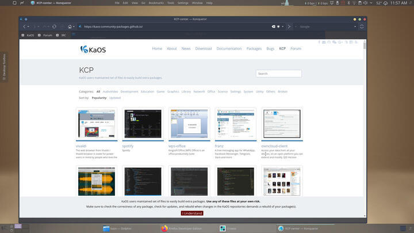This screenshot has width=414, height=233.
Task: Click the Bluetooth icon in system tray
Action: point(348,3)
